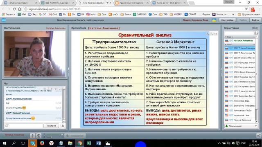Collapse the Ведучі group in user list
The image size is (262, 147).
(x=226, y=37)
